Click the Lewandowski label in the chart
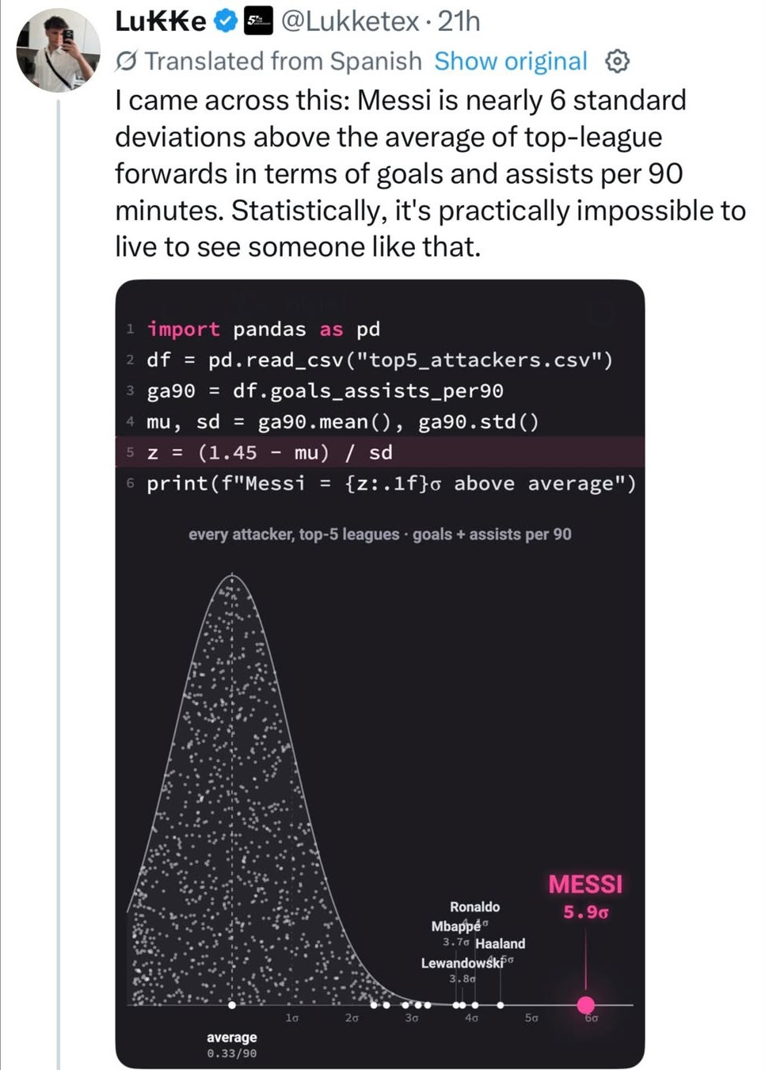 [462, 963]
